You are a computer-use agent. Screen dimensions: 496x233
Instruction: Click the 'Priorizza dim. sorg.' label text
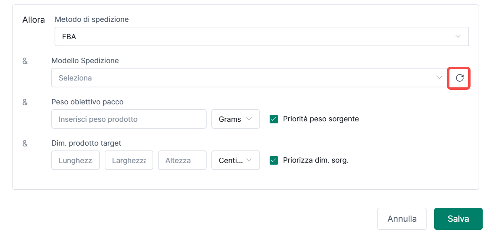pyautogui.click(x=316, y=160)
